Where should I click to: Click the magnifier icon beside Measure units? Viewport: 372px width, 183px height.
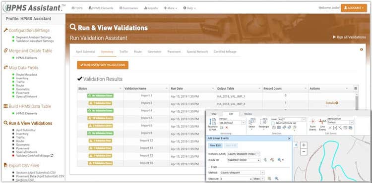(x=277, y=179)
